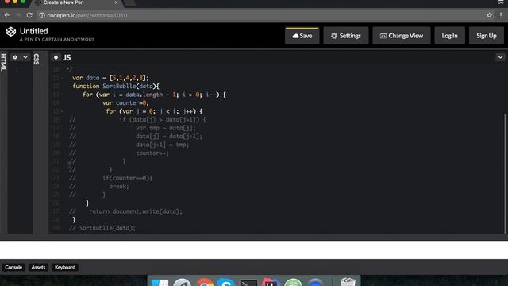The image size is (508, 286).
Task: Open Finder in the Dock
Action: [160, 282]
